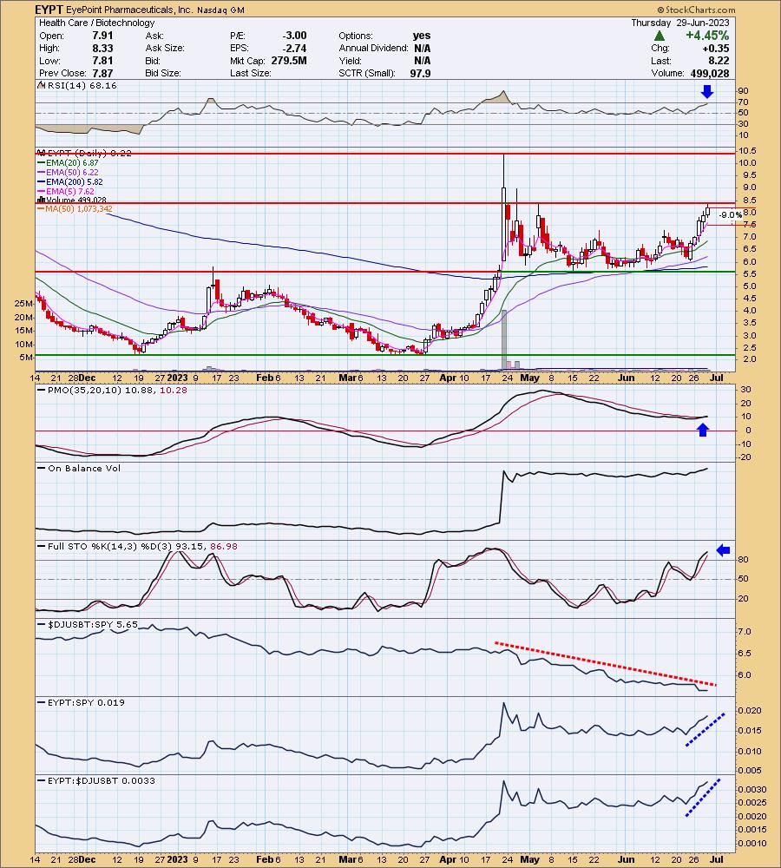Click the 25M volume axis label
The image size is (781, 868).
(23, 303)
